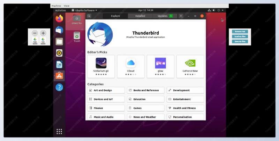279x141 pixels.
Task: Open Rhythmbox music player in dock
Action: 59,53
